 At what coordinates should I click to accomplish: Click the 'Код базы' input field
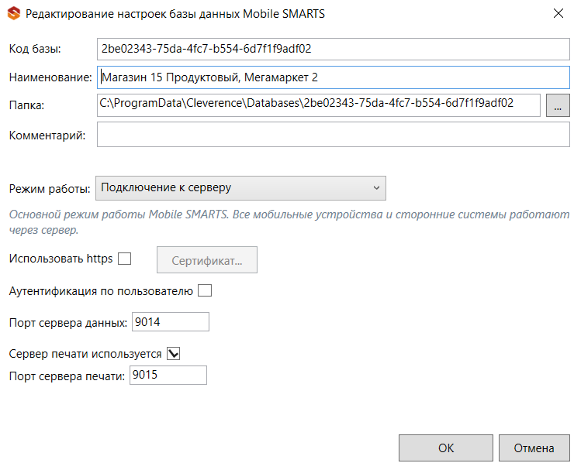point(333,49)
